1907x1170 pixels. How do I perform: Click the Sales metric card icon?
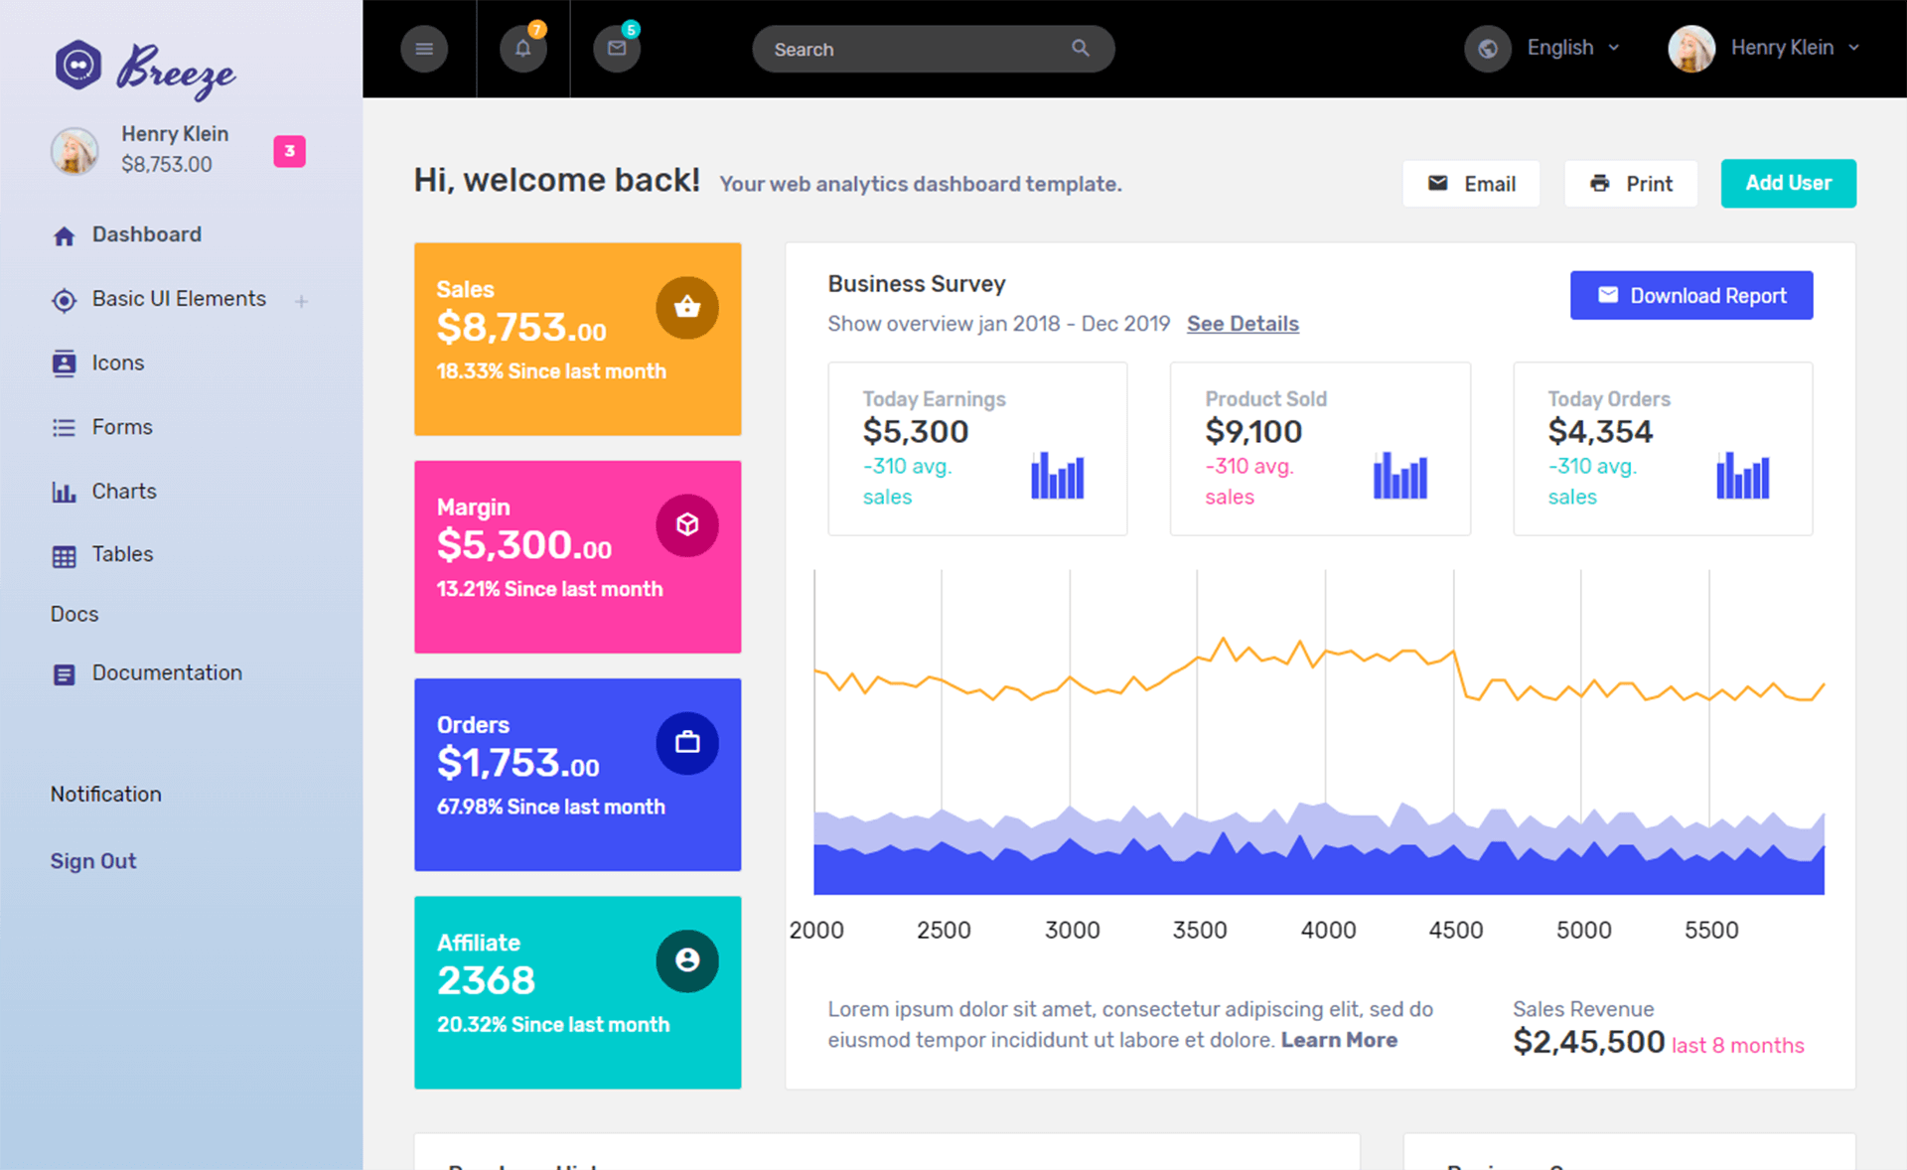point(686,307)
